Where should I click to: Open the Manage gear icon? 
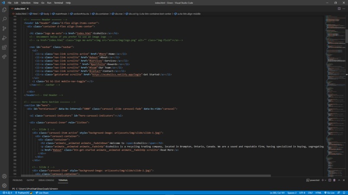click(x=4, y=186)
